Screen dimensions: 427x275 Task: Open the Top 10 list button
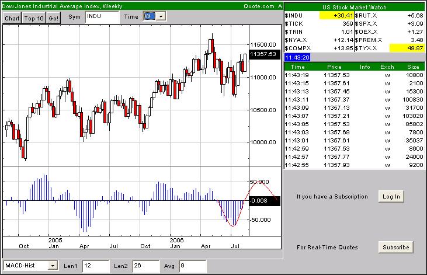tap(34, 18)
